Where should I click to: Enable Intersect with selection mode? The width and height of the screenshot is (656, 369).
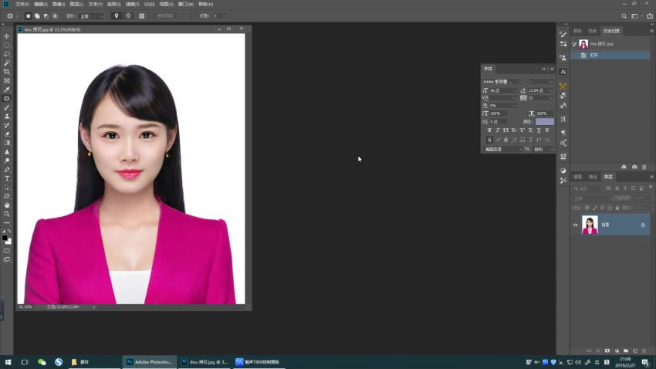55,16
